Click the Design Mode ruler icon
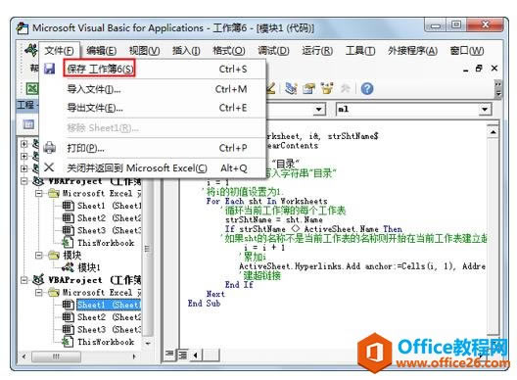517x380 pixels. click(x=270, y=89)
